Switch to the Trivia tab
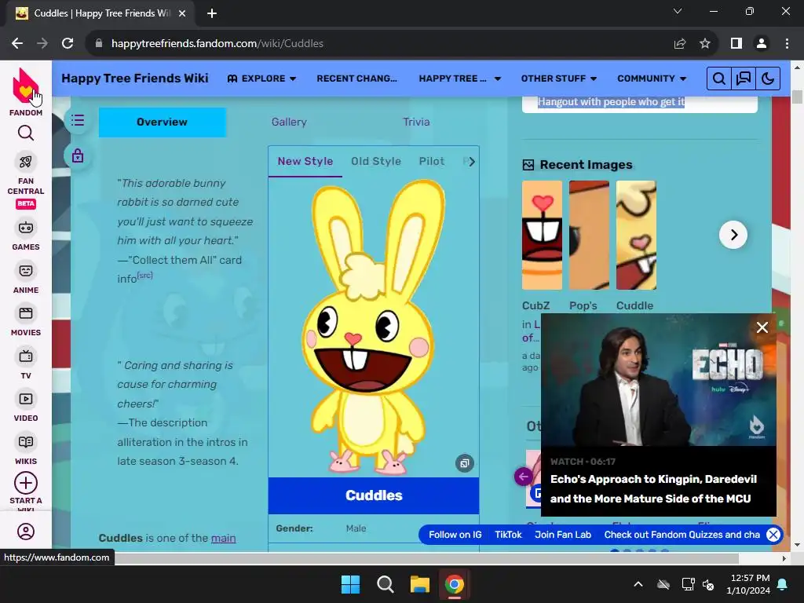Image resolution: width=804 pixels, height=603 pixels. pos(416,122)
